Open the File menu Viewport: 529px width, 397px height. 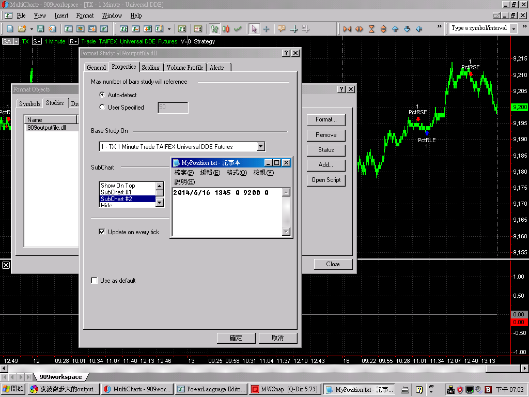click(21, 16)
